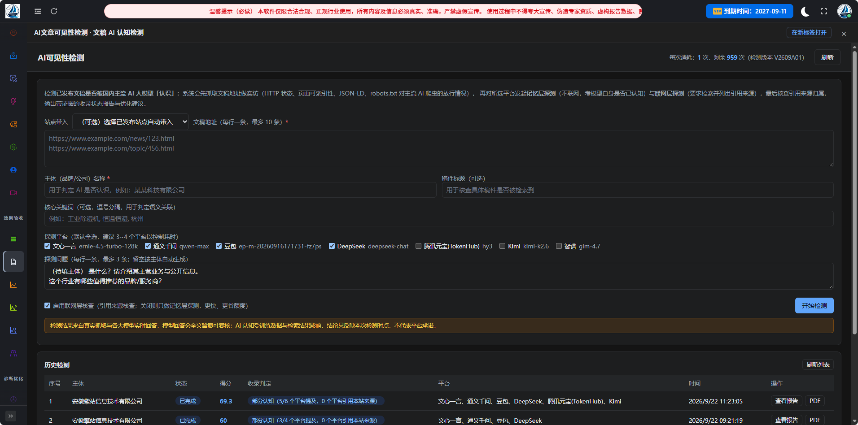
Task: Switch theme with the moon icon
Action: click(806, 11)
